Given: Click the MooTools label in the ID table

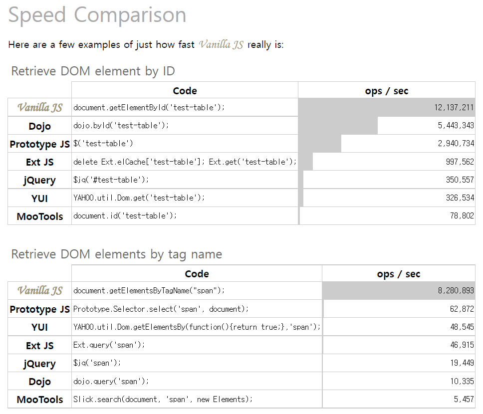Looking at the screenshot, I should tap(40, 216).
